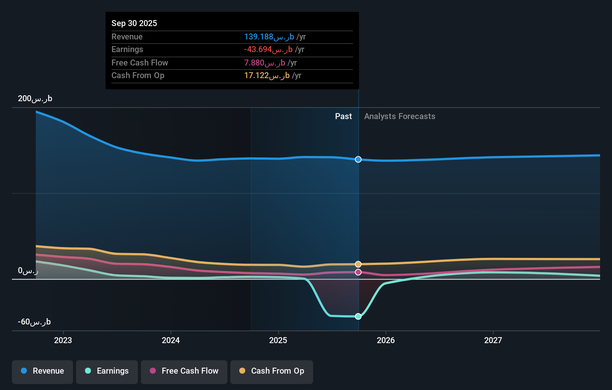Select the Revenue marker on the chart line
This screenshot has height=390, width=612.
tap(358, 159)
